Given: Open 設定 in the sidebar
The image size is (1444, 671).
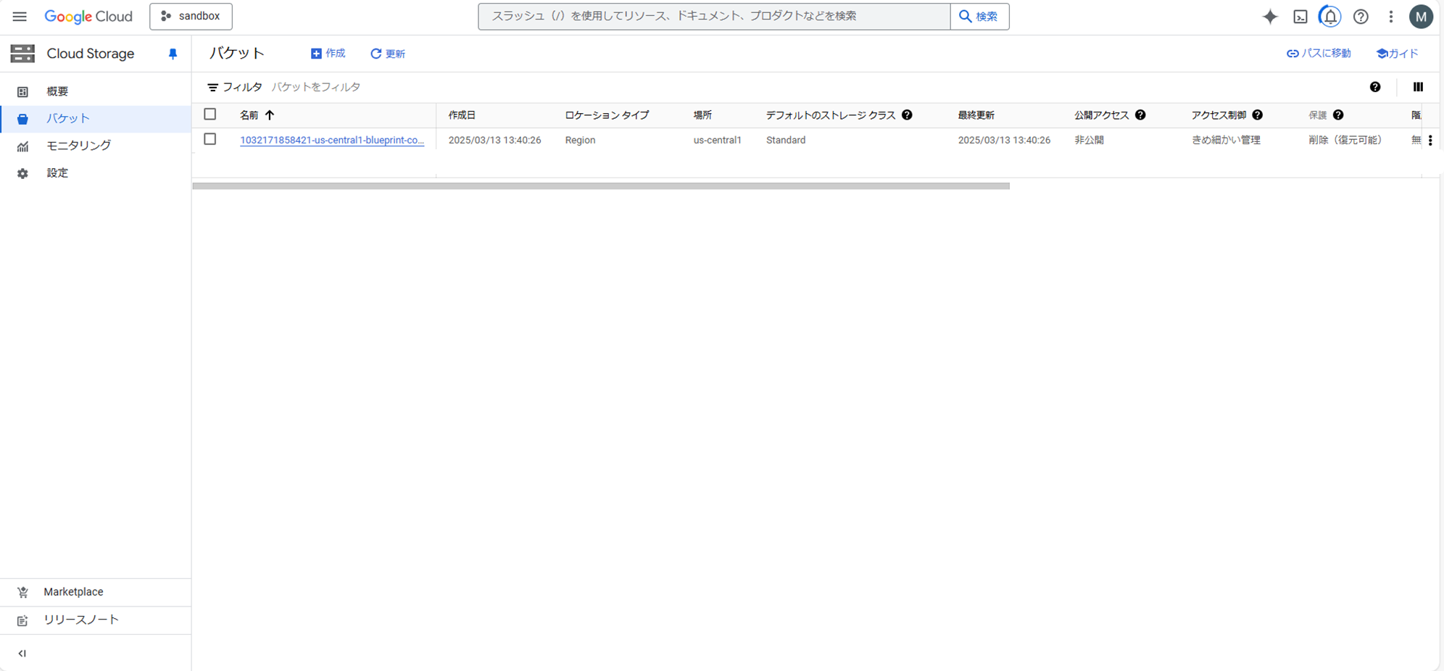Looking at the screenshot, I should pos(96,173).
